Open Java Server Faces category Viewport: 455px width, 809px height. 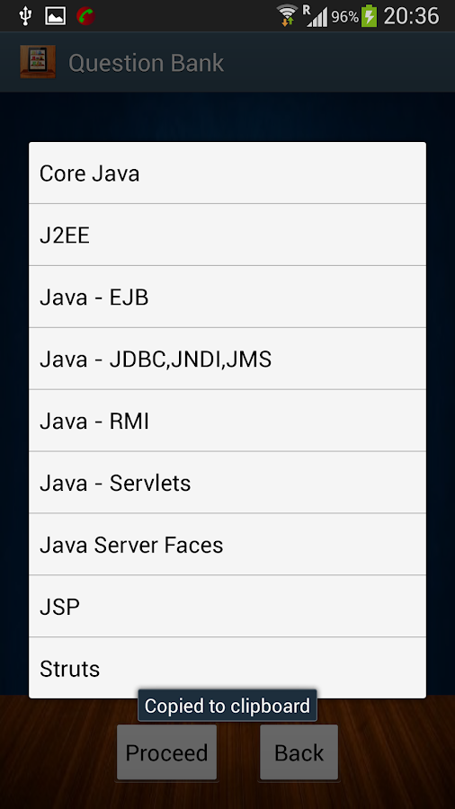click(227, 545)
